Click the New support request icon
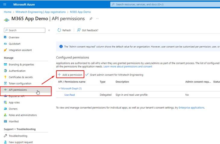Viewport: 220px width, 144px height. point(5,142)
